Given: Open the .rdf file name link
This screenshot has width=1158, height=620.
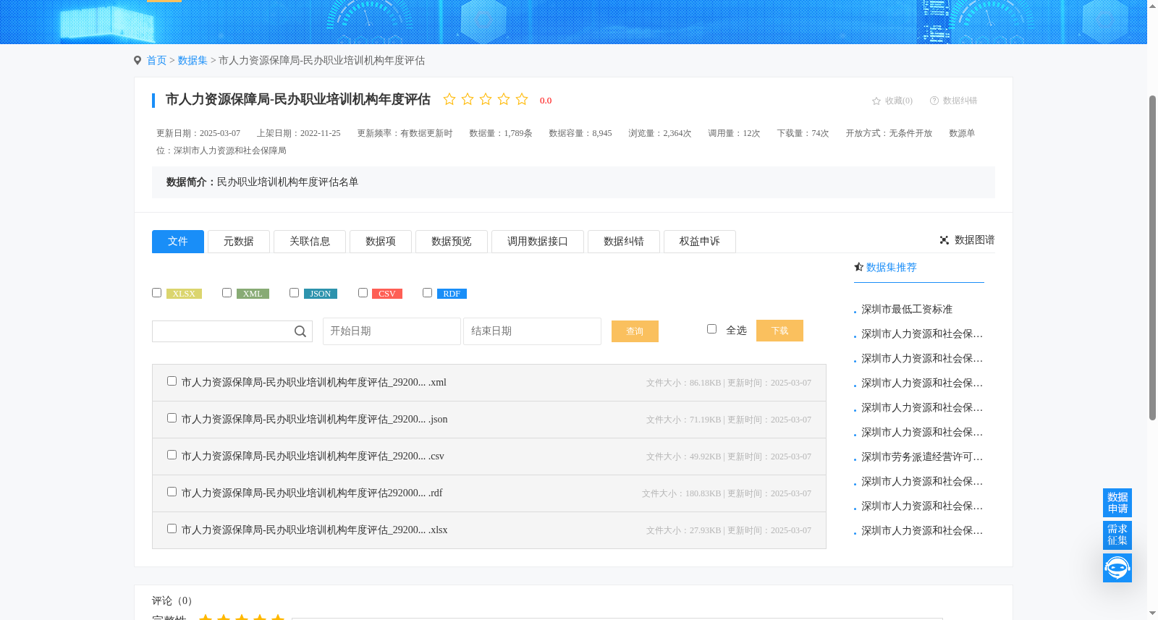Looking at the screenshot, I should click(312, 493).
